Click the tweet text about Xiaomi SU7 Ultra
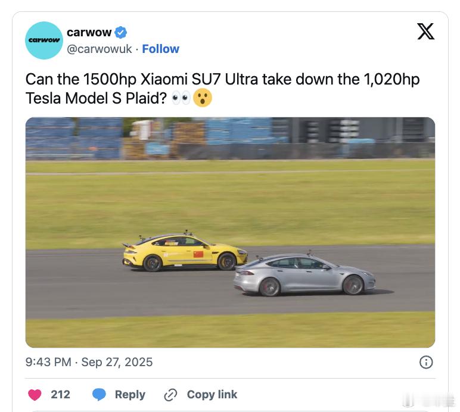The height and width of the screenshot is (412, 460). (x=222, y=89)
